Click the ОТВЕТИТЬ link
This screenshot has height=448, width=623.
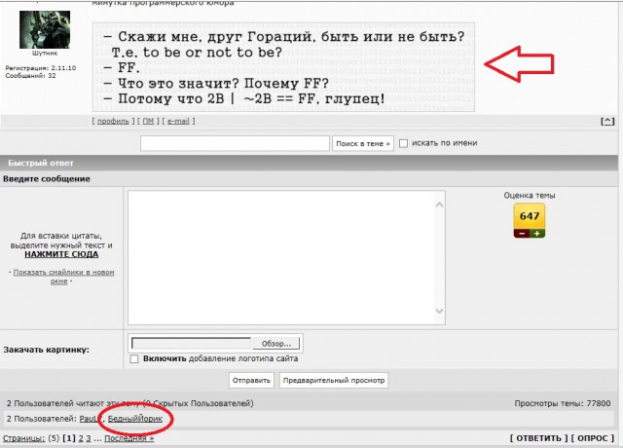(539, 437)
